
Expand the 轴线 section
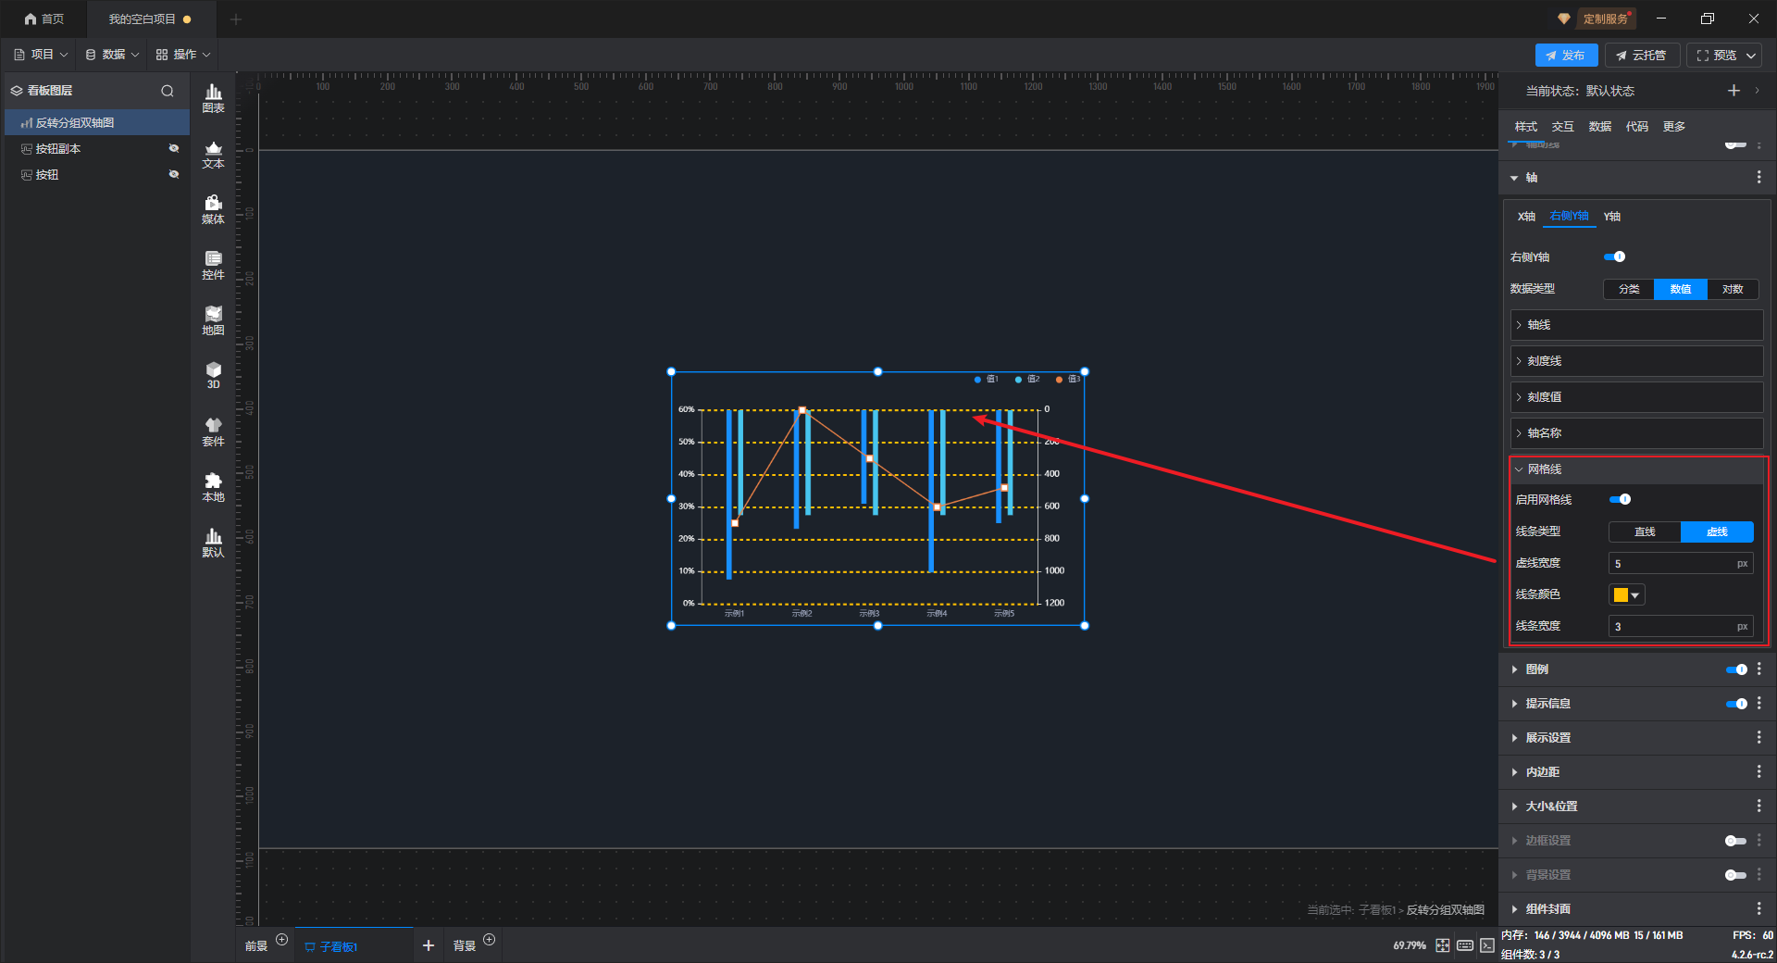[x=1635, y=325]
